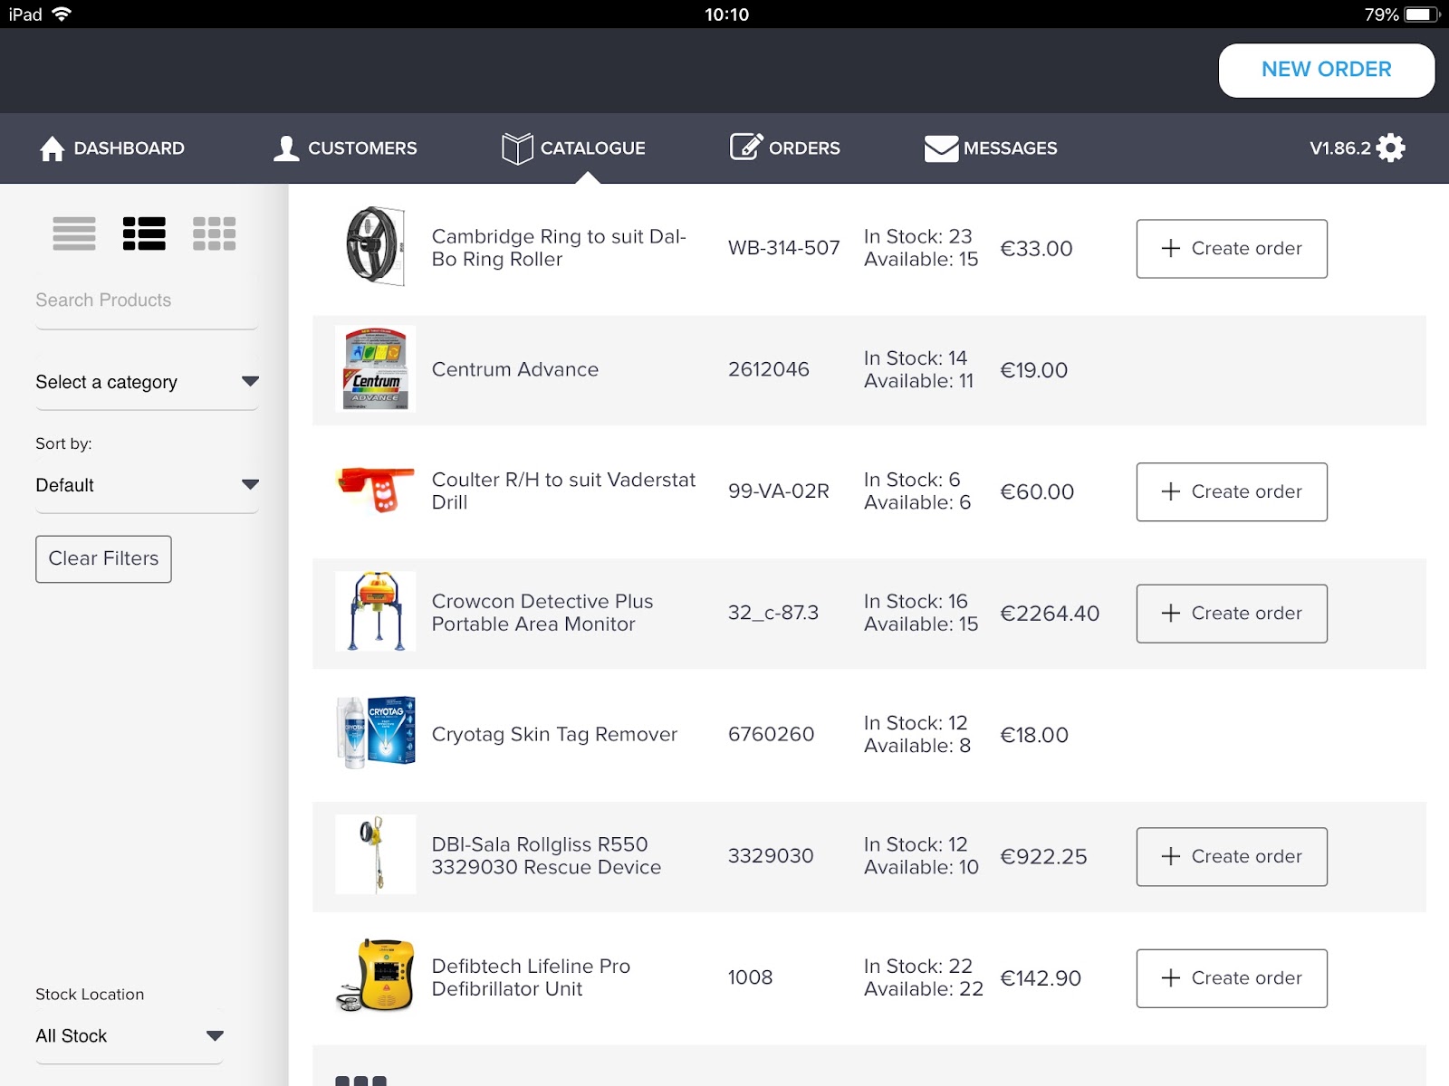Image resolution: width=1449 pixels, height=1086 pixels.
Task: Go to the Dashboard tab
Action: click(112, 148)
